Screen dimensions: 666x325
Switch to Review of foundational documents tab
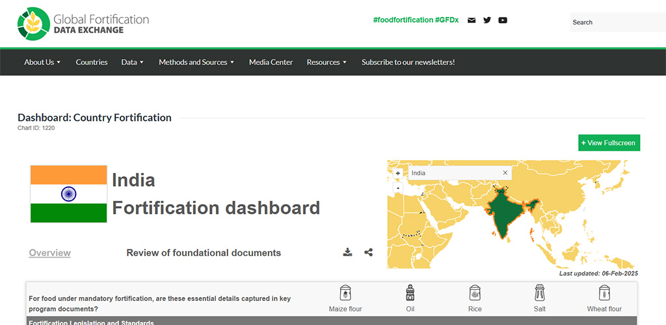[204, 253]
